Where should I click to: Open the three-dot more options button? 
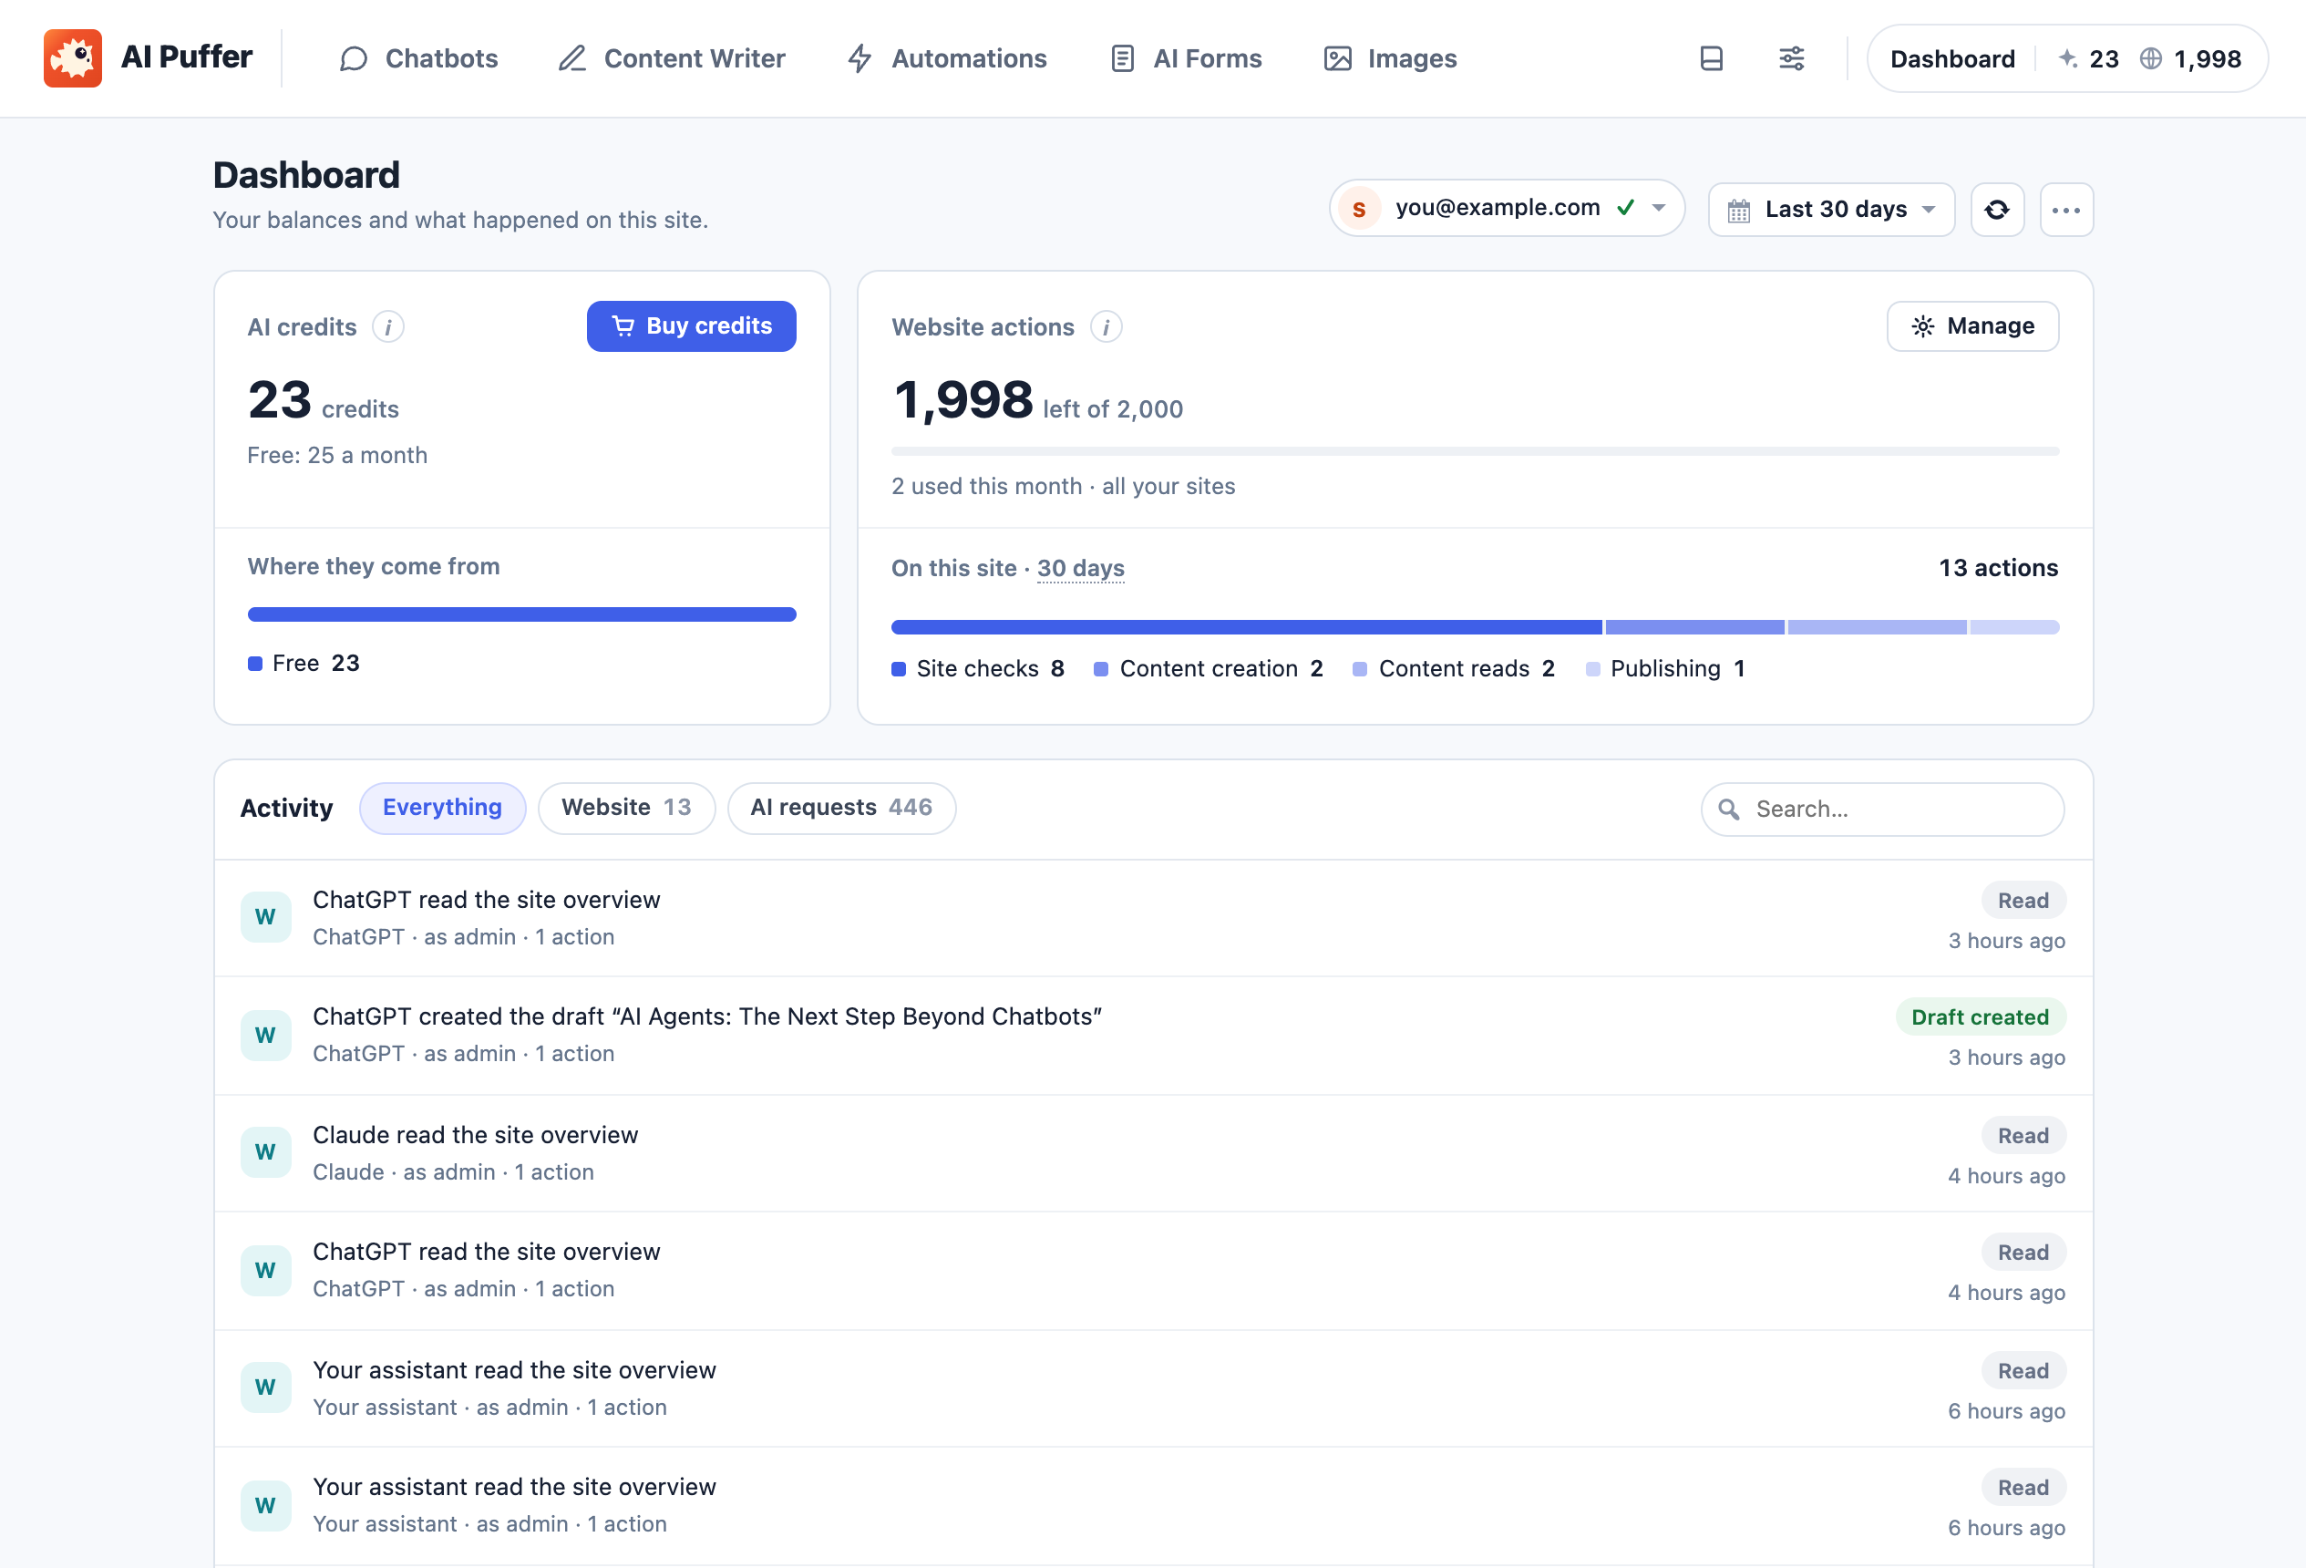(2066, 210)
